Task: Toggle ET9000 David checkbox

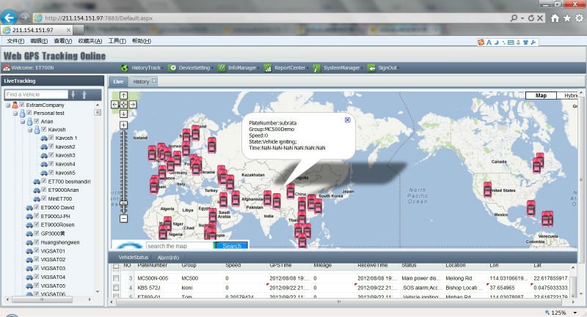Action: 37,207
